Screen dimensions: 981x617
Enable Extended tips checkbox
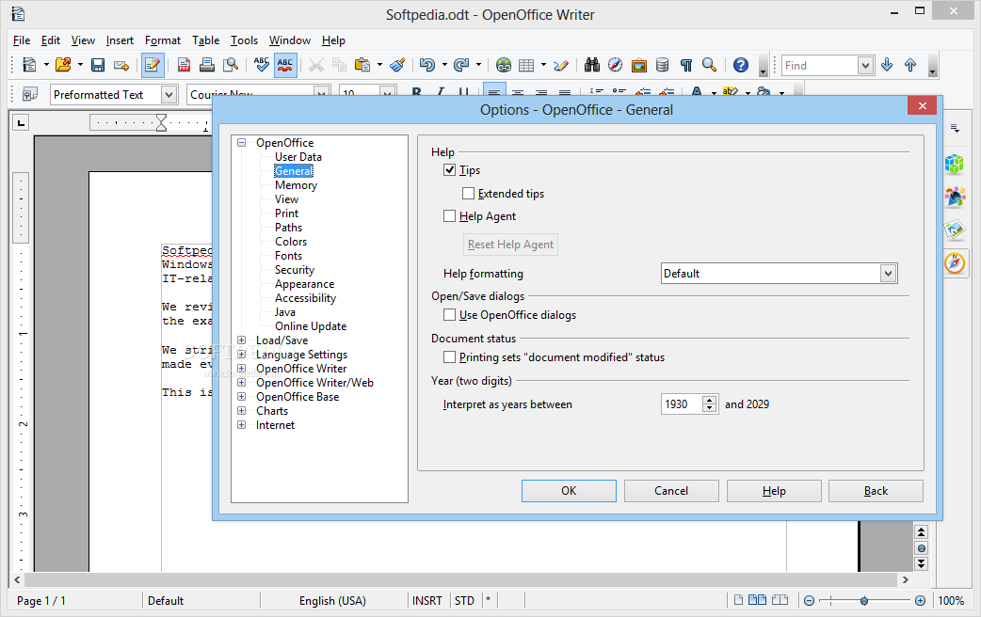click(x=468, y=193)
